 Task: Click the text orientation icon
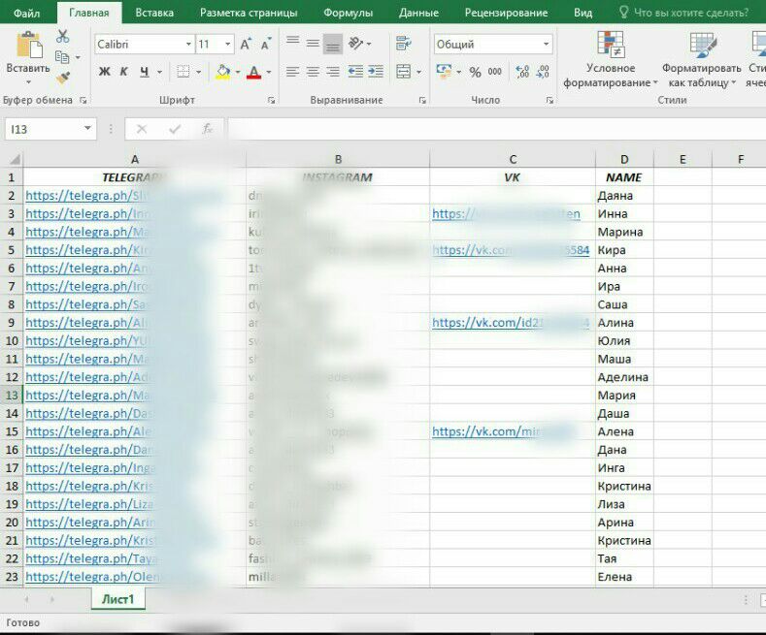pos(356,44)
